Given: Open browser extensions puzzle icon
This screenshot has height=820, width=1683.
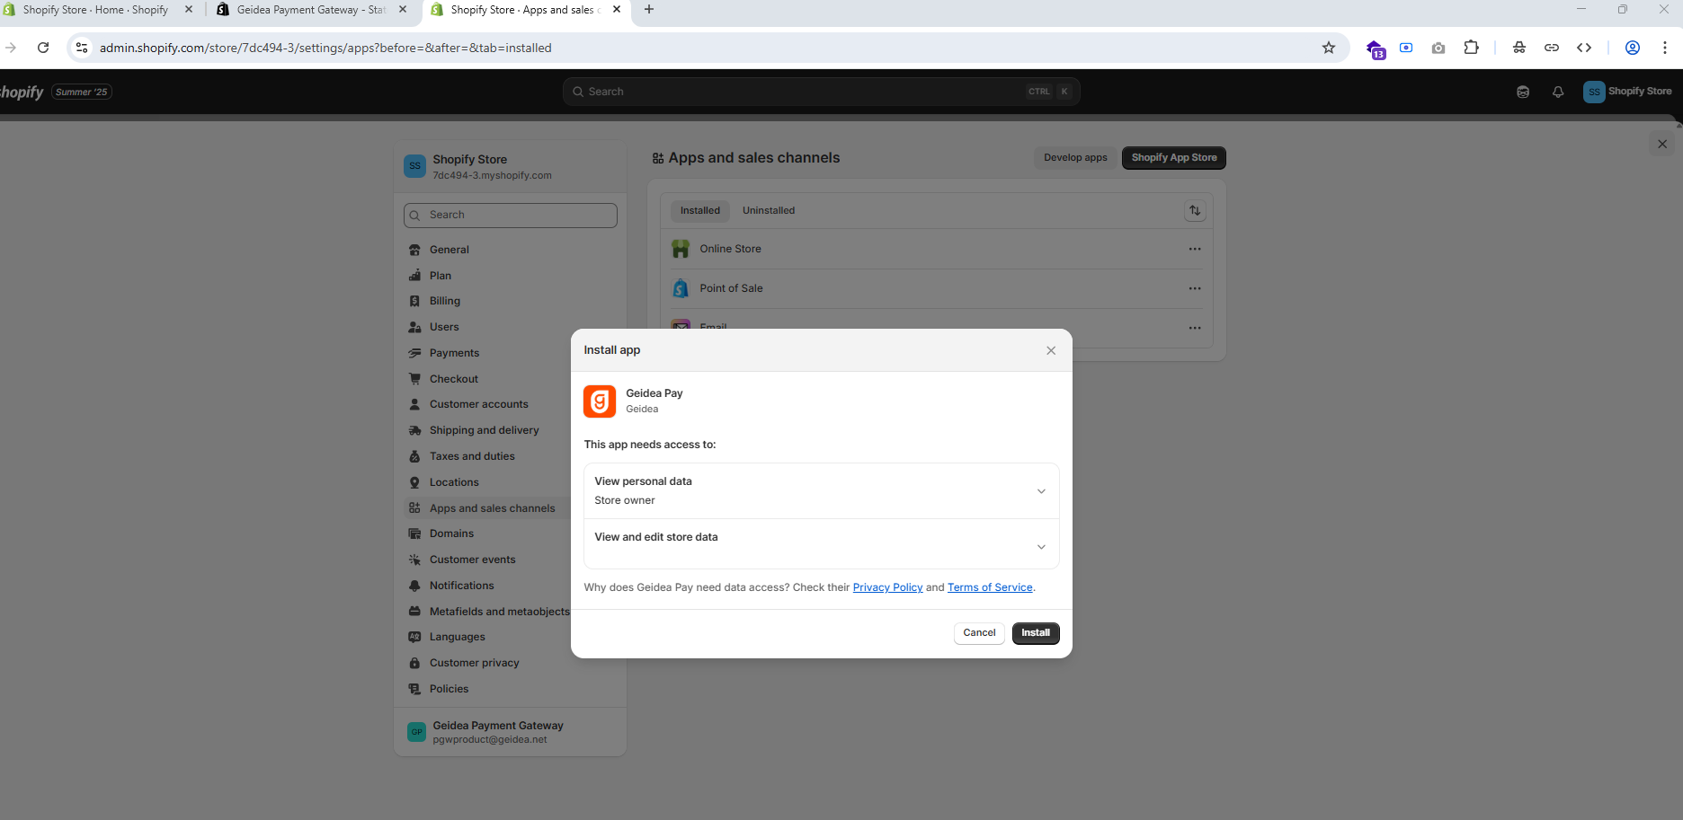Looking at the screenshot, I should click(x=1471, y=48).
